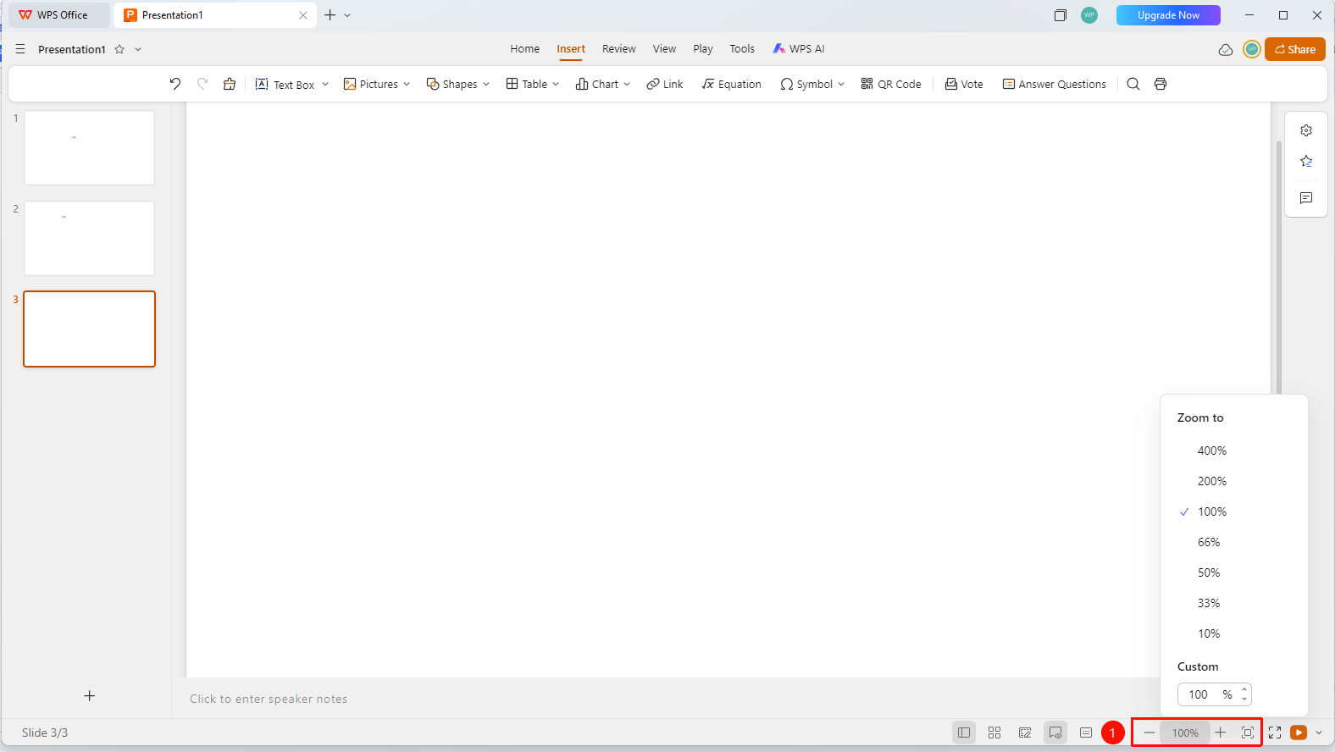Click the Undo arrow in the toolbar
Screen dimensions: 1335x752
click(x=175, y=84)
